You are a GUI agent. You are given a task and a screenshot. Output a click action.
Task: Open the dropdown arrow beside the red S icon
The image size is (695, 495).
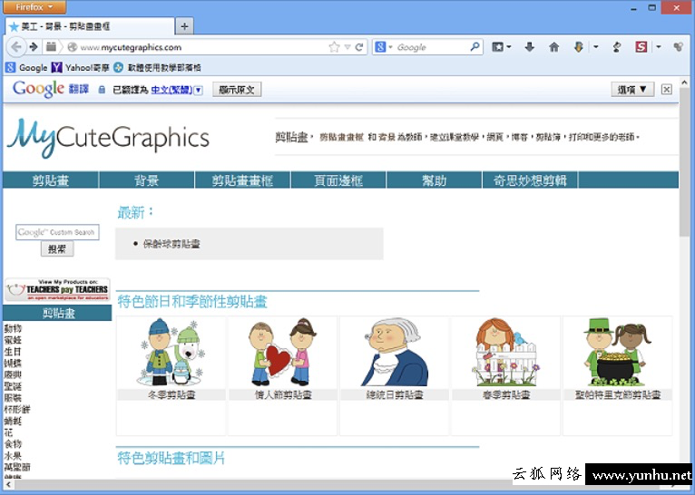659,47
